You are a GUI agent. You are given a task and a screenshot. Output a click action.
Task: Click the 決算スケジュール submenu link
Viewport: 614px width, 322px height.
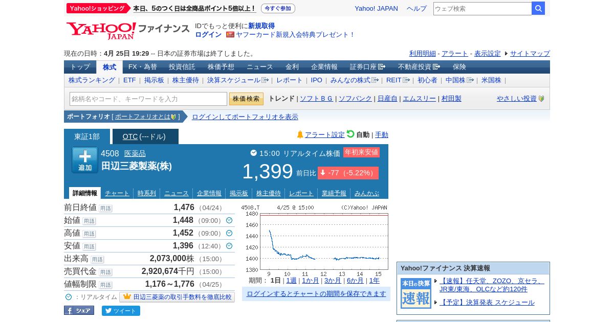pos(234,80)
